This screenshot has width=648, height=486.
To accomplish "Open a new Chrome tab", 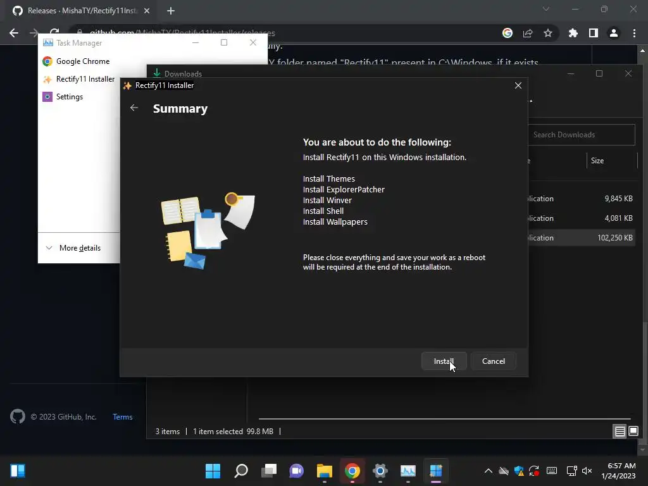I will pos(171,11).
